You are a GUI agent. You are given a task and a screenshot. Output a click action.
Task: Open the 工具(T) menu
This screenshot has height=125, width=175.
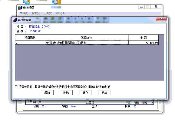click(x=48, y=13)
